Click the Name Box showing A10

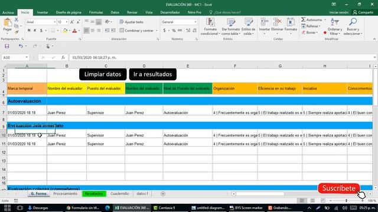[12, 58]
